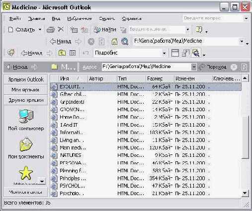Viewport: 252px width, 211px height.
Task: Click the Home page icon
Action: click(x=114, y=41)
